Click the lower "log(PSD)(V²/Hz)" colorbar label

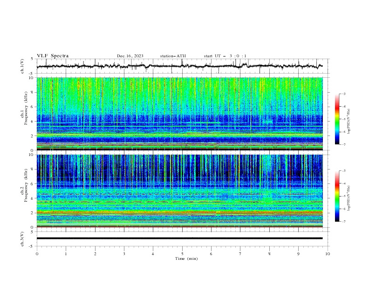348,198
